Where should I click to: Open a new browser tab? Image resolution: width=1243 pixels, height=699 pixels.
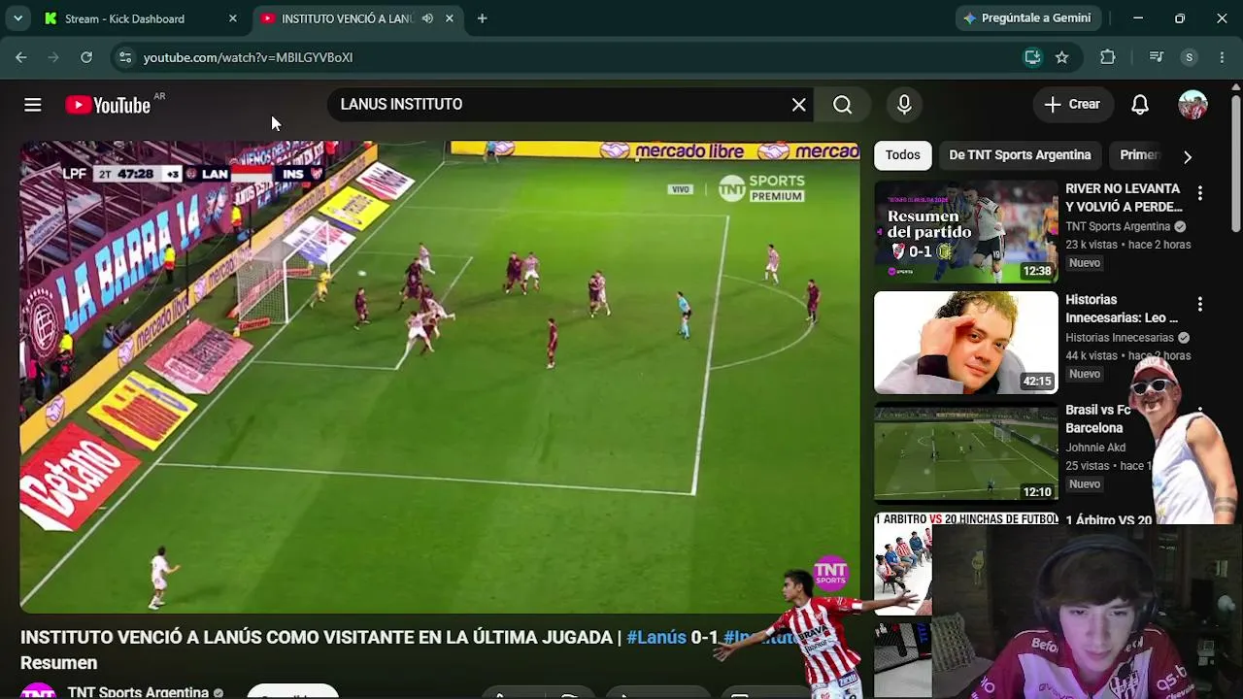click(x=482, y=18)
